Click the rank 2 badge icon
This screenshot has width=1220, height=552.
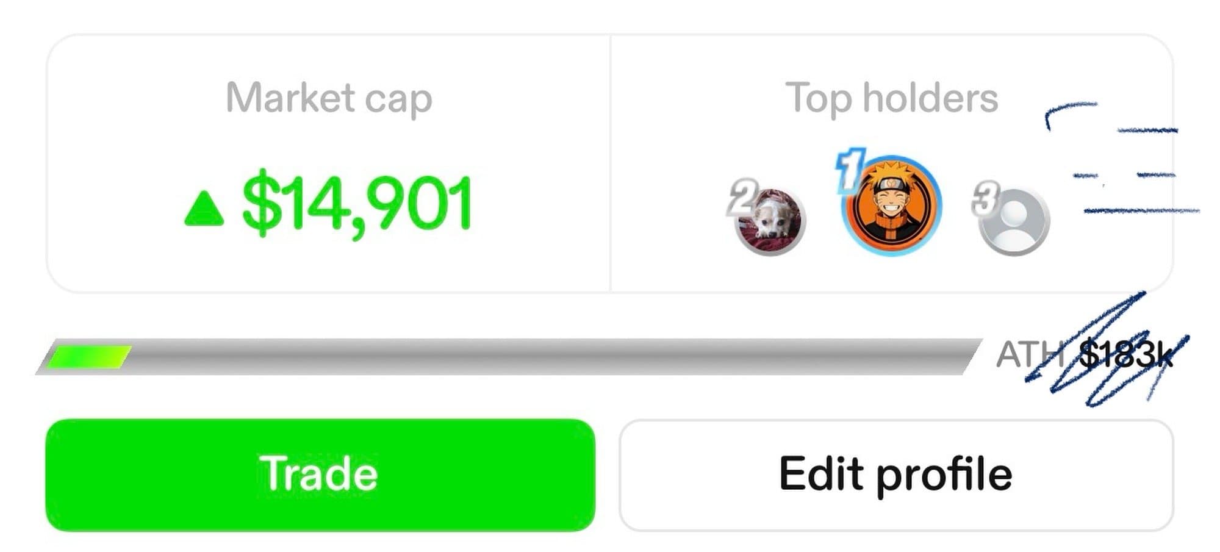pos(742,198)
